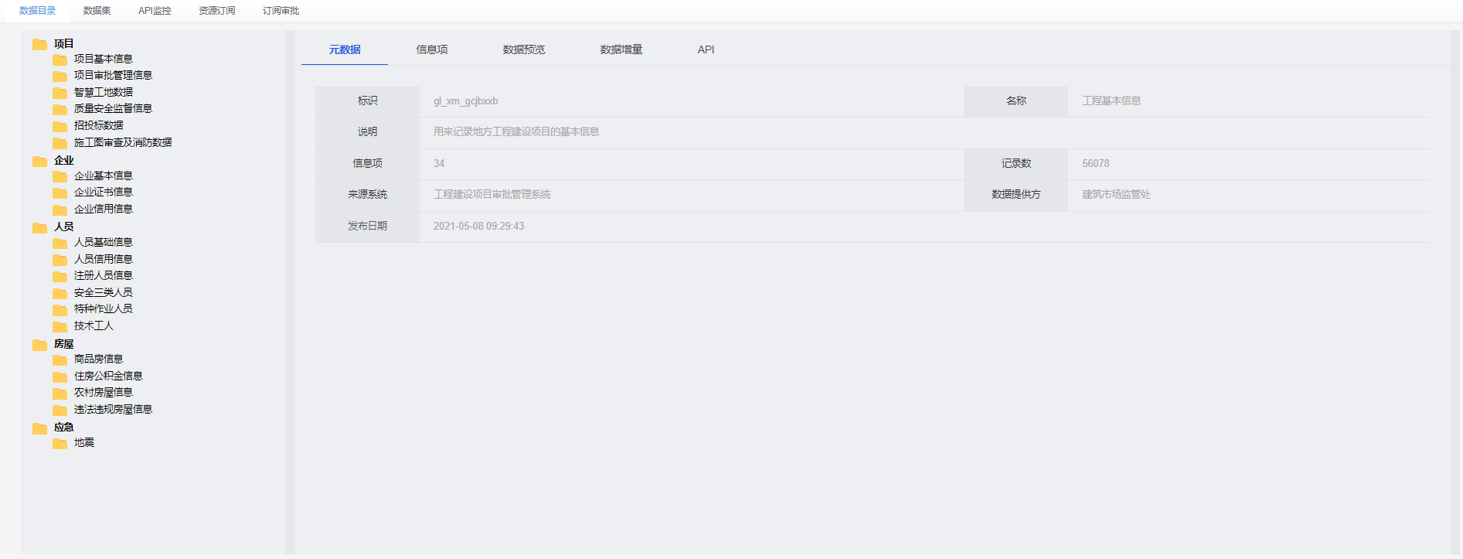Collapse the 项目 root folder

click(x=39, y=44)
